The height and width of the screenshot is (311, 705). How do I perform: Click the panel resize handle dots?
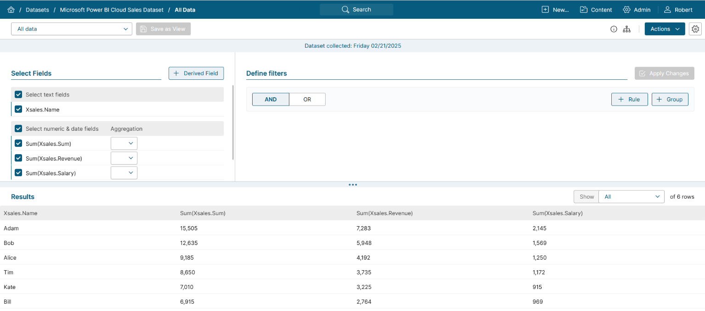353,185
